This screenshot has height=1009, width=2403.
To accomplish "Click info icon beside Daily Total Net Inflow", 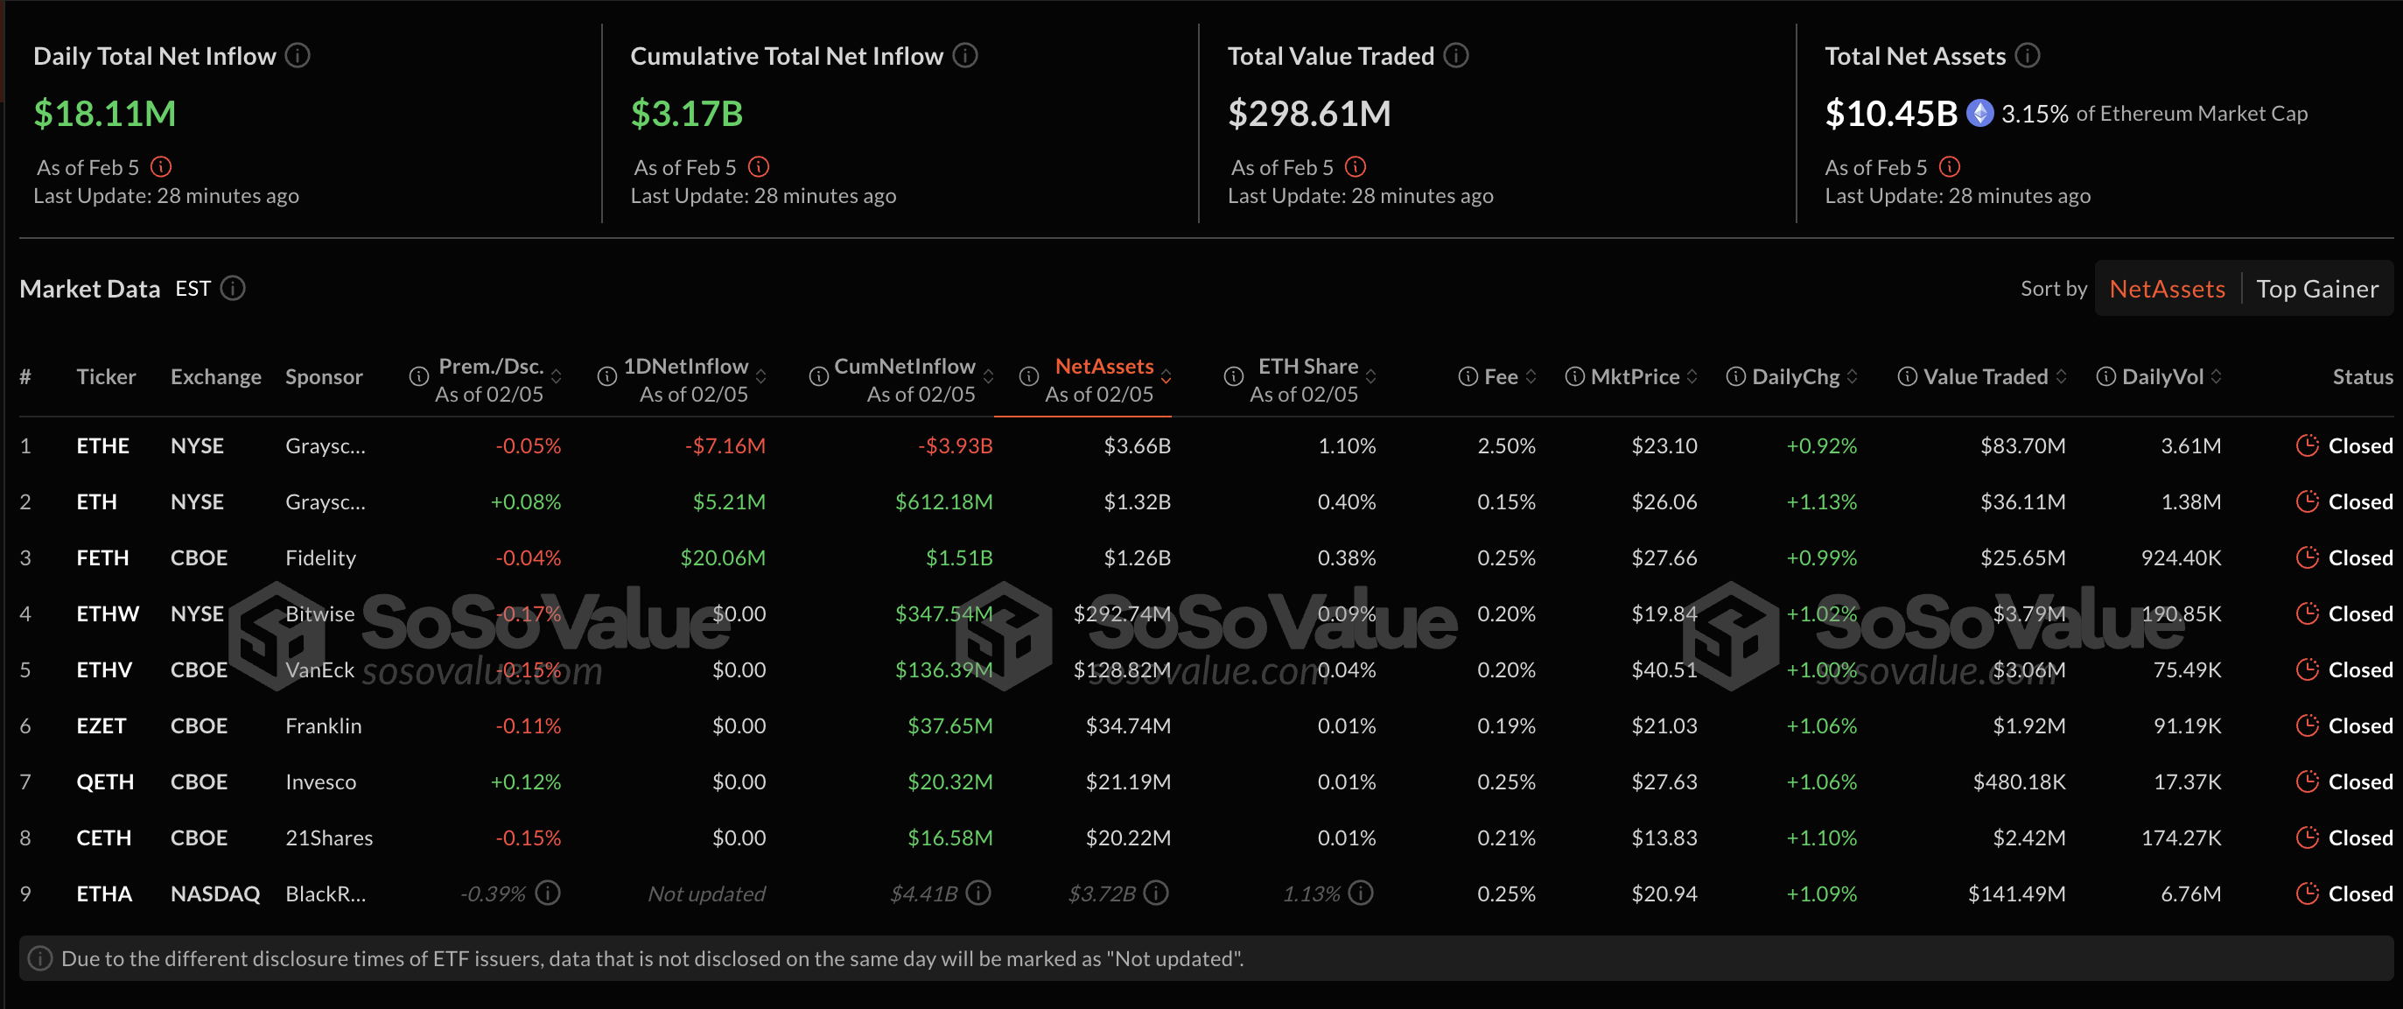I will click(x=298, y=56).
